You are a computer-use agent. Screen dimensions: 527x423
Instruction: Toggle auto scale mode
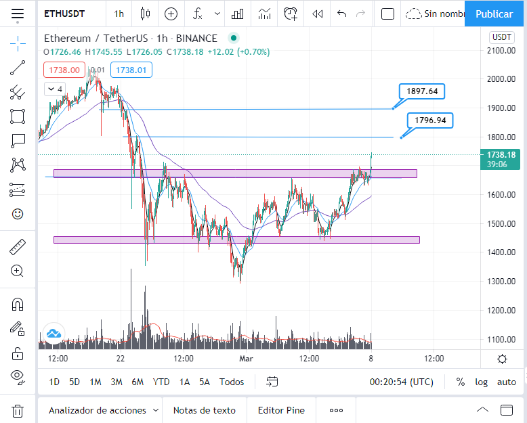click(507, 382)
